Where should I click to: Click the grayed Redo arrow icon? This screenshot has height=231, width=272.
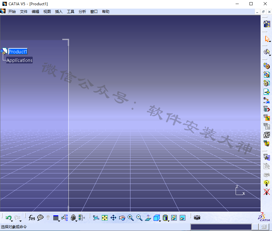coord(17,218)
